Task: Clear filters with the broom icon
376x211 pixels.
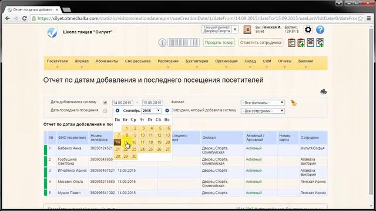Action: pyautogui.click(x=294, y=103)
